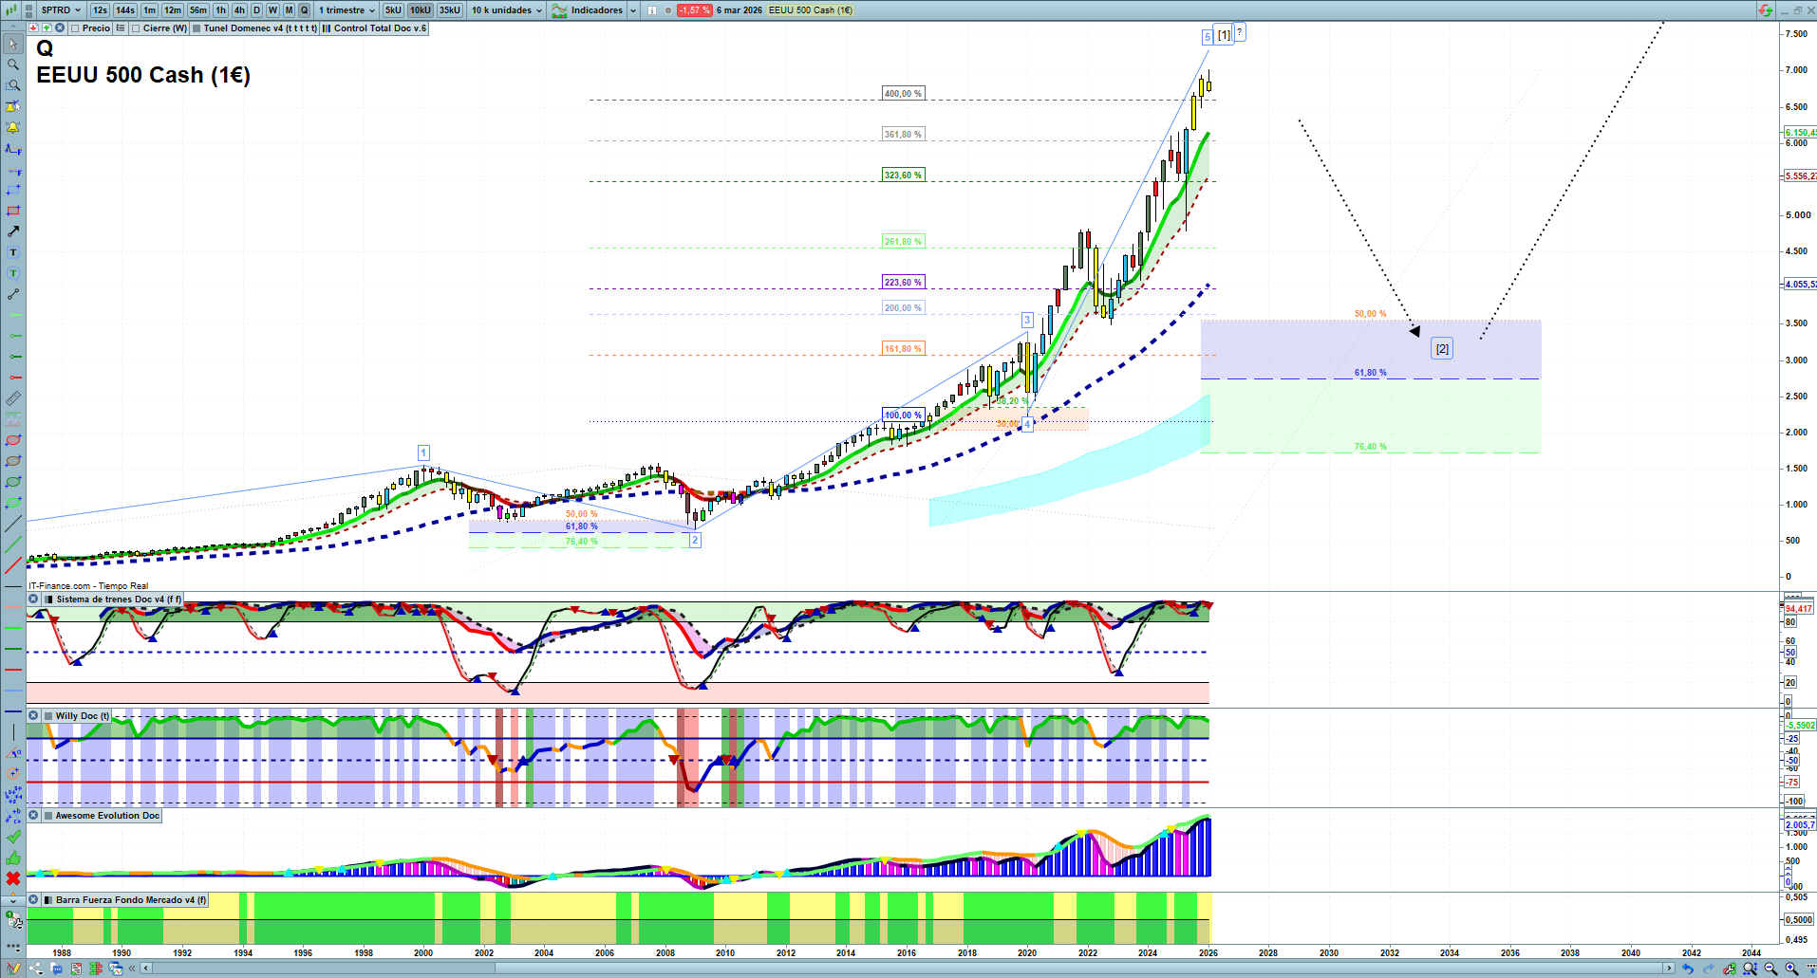Open the 10 k unidades dropdown
The height and width of the screenshot is (978, 1817).
(507, 10)
